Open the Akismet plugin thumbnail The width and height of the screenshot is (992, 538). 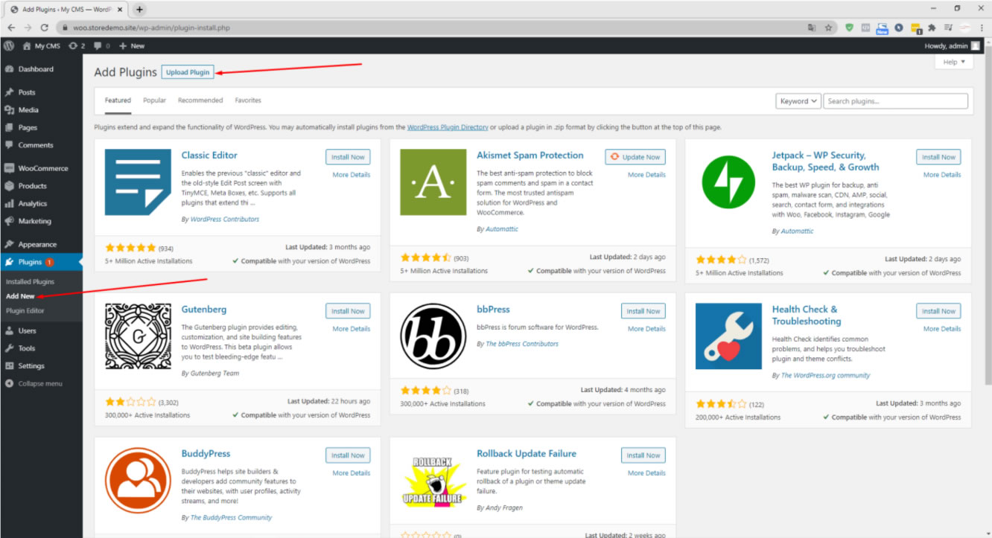tap(433, 182)
